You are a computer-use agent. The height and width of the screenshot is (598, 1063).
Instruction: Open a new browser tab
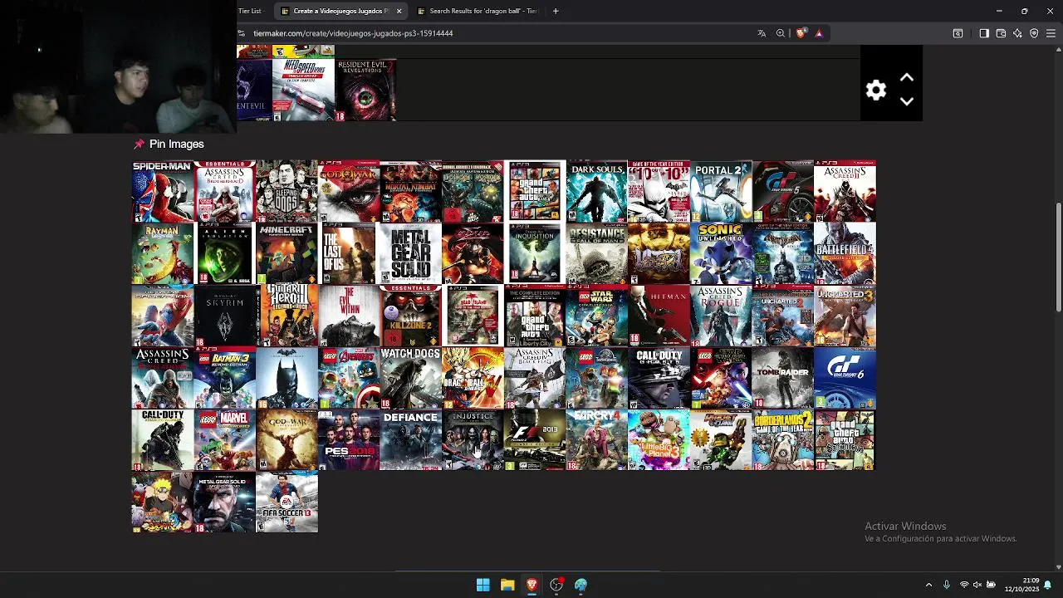coord(556,11)
